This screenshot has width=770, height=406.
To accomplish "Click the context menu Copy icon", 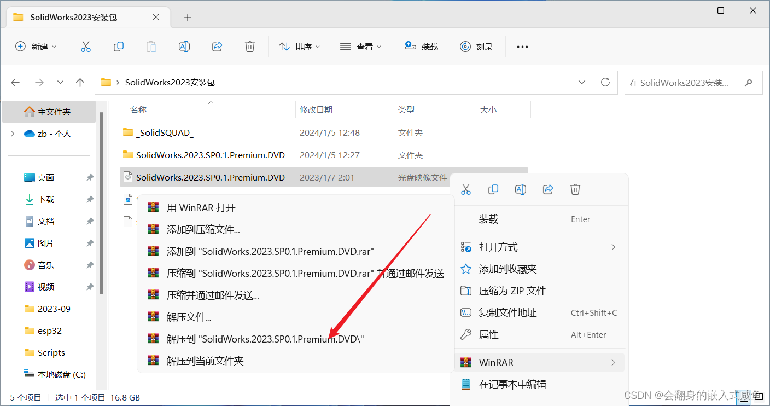I will [493, 189].
